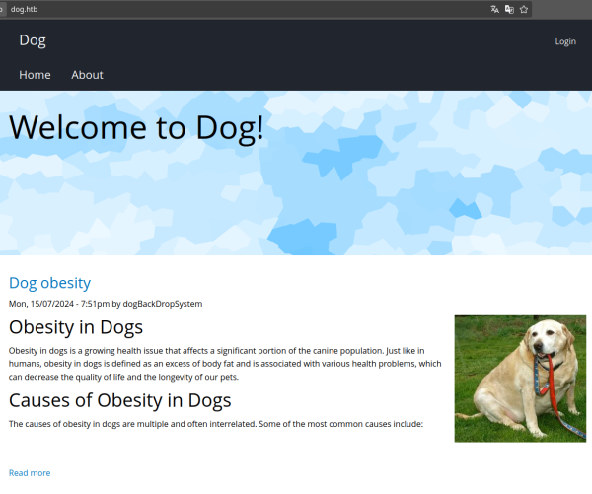
Task: Click the Dog site title logo
Action: pyautogui.click(x=33, y=40)
